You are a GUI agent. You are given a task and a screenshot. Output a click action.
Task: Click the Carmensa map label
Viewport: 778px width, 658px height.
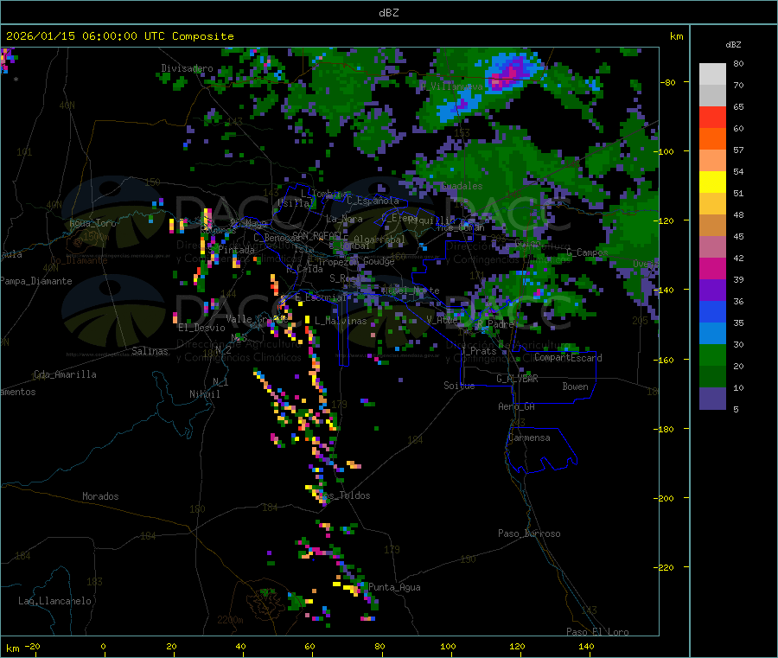tap(529, 438)
